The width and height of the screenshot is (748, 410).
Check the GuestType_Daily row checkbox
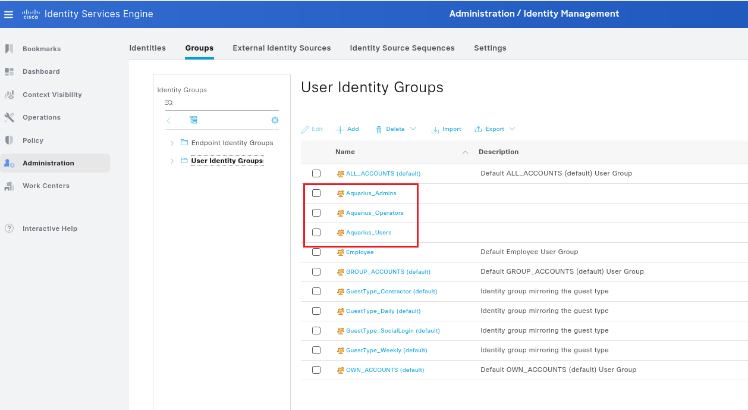[x=316, y=311]
